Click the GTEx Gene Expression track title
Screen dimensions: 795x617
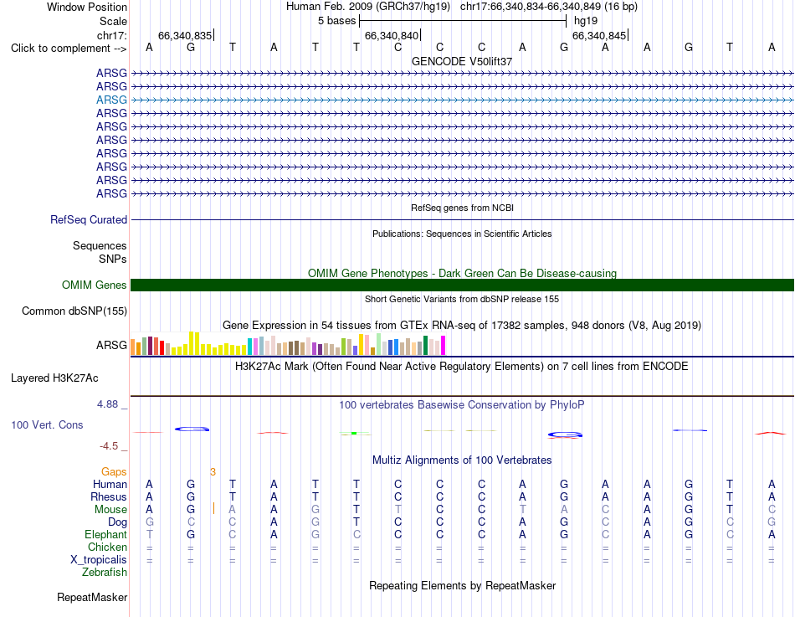point(462,326)
